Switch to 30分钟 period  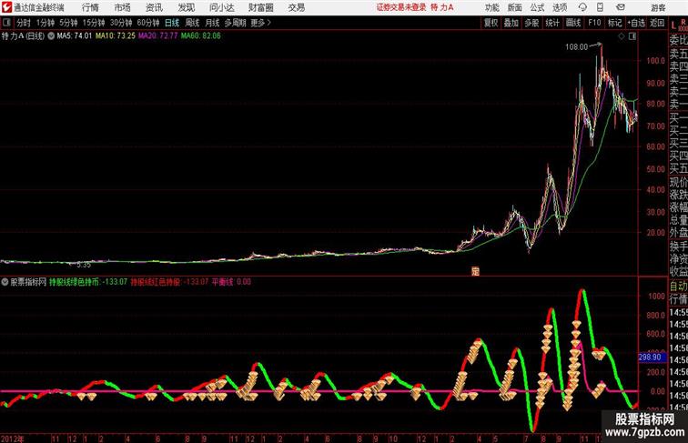pos(121,23)
